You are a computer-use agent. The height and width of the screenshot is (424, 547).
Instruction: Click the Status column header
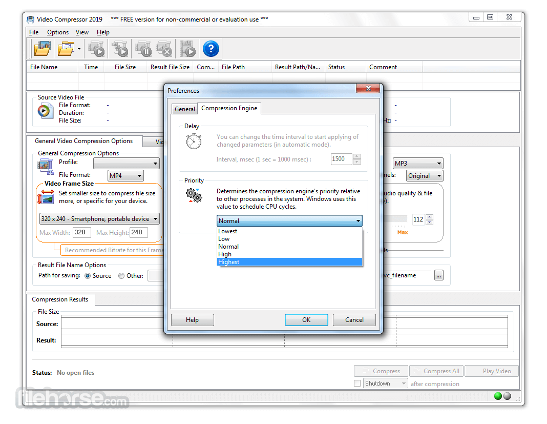(345, 67)
